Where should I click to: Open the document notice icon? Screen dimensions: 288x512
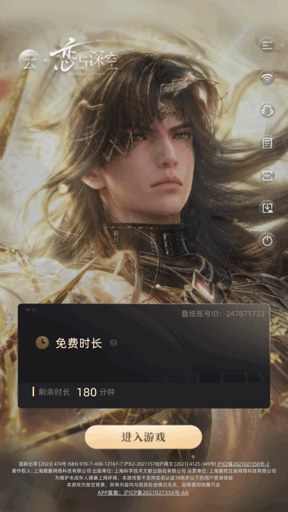(267, 143)
